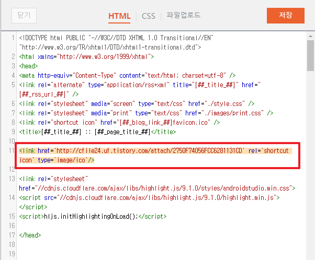Click line number 10 in gutter
The image size is (315, 260).
click(12, 141)
